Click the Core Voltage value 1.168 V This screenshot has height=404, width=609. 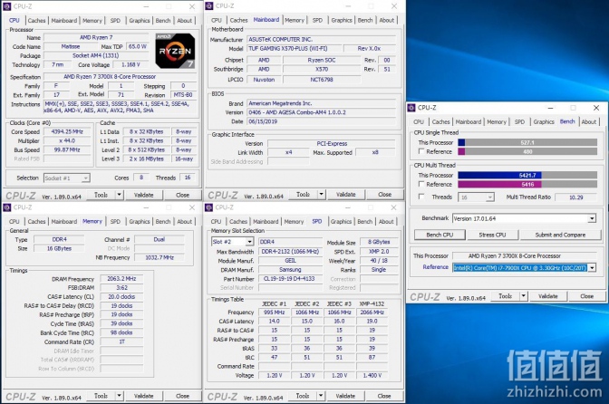130,64
